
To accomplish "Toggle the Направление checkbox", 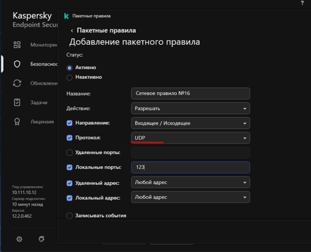I will (x=69, y=123).
